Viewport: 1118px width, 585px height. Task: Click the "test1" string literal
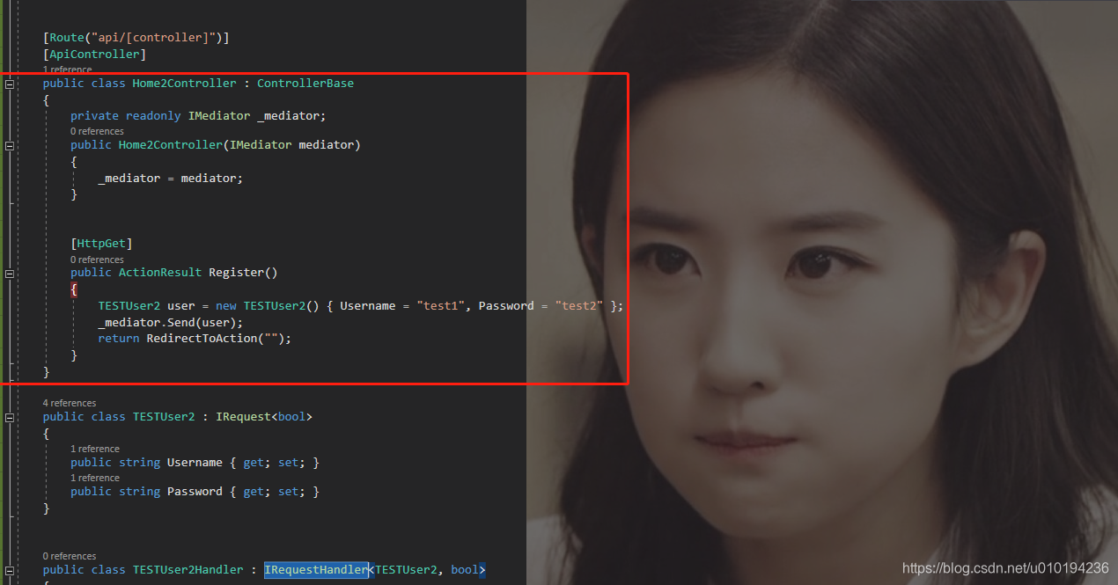coord(440,306)
